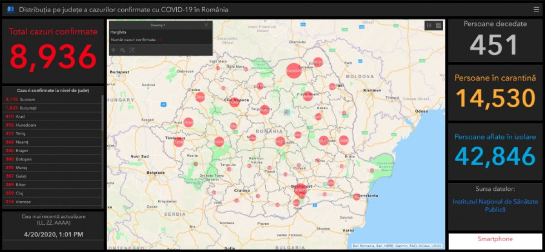
Task: Click the dashboard logo beside the title
Action: click(10, 10)
